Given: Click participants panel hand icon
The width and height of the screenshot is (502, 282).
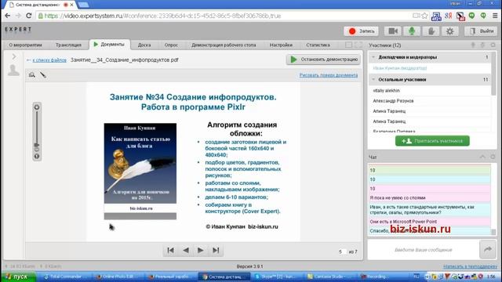Looking at the screenshot, I should [483, 45].
